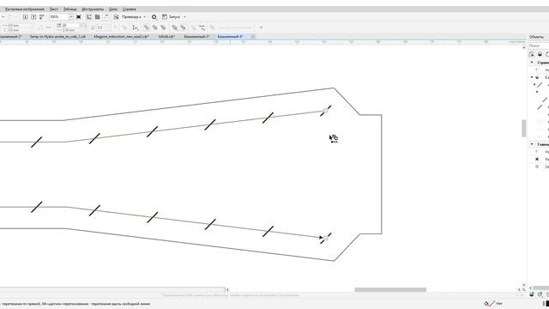Click the export icon in toolbar
The height and width of the screenshot is (309, 549).
point(33,17)
